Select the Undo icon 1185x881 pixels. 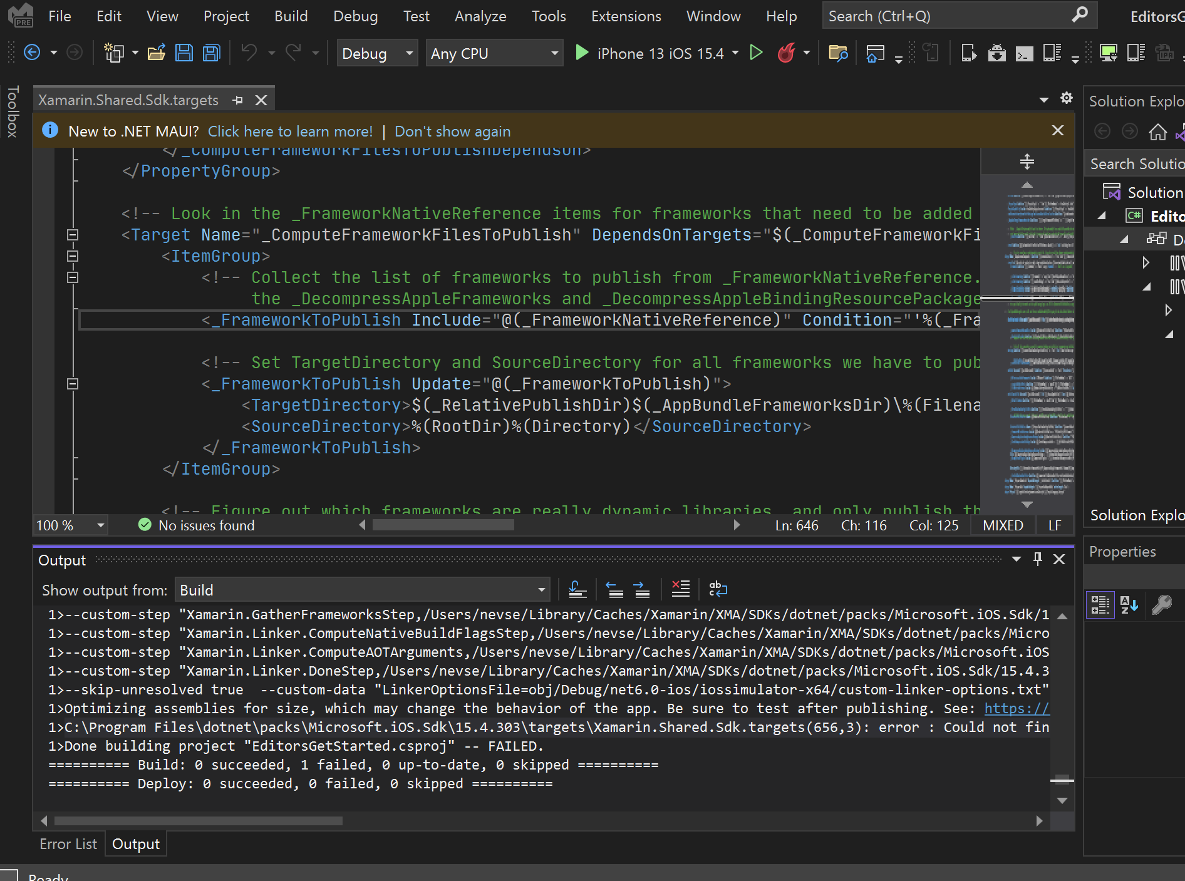pyautogui.click(x=249, y=53)
